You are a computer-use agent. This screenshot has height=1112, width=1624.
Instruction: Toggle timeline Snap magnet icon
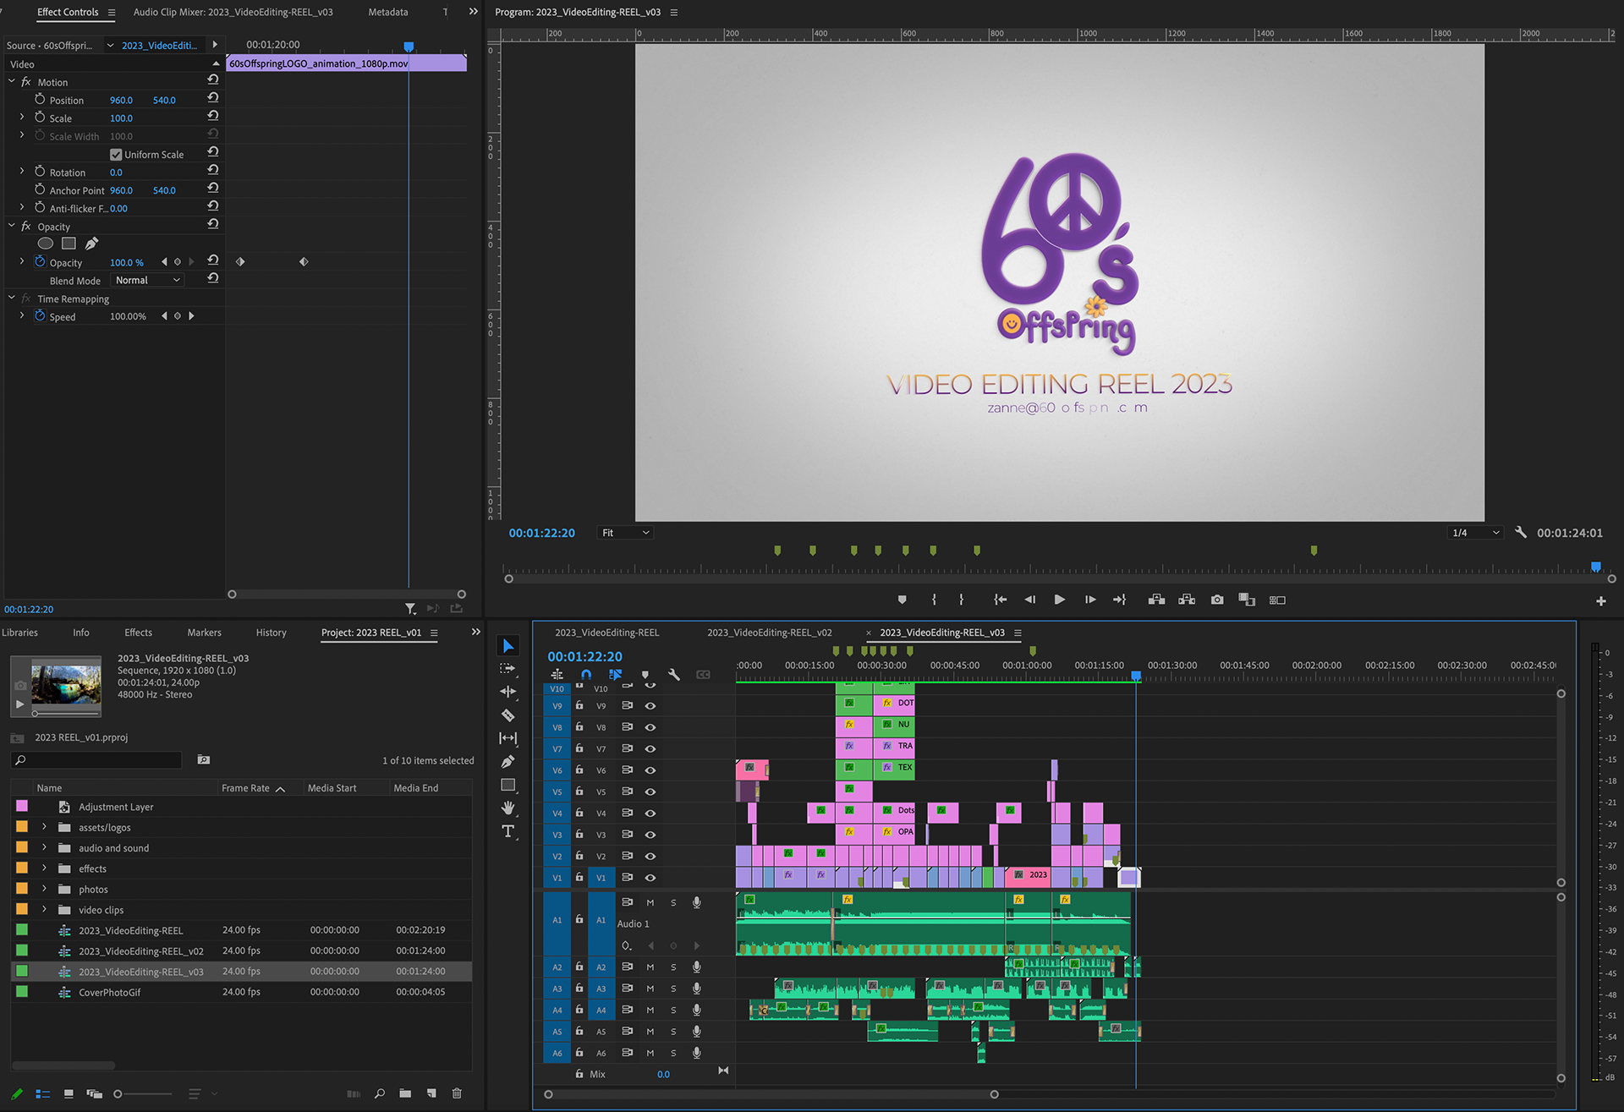[586, 675]
